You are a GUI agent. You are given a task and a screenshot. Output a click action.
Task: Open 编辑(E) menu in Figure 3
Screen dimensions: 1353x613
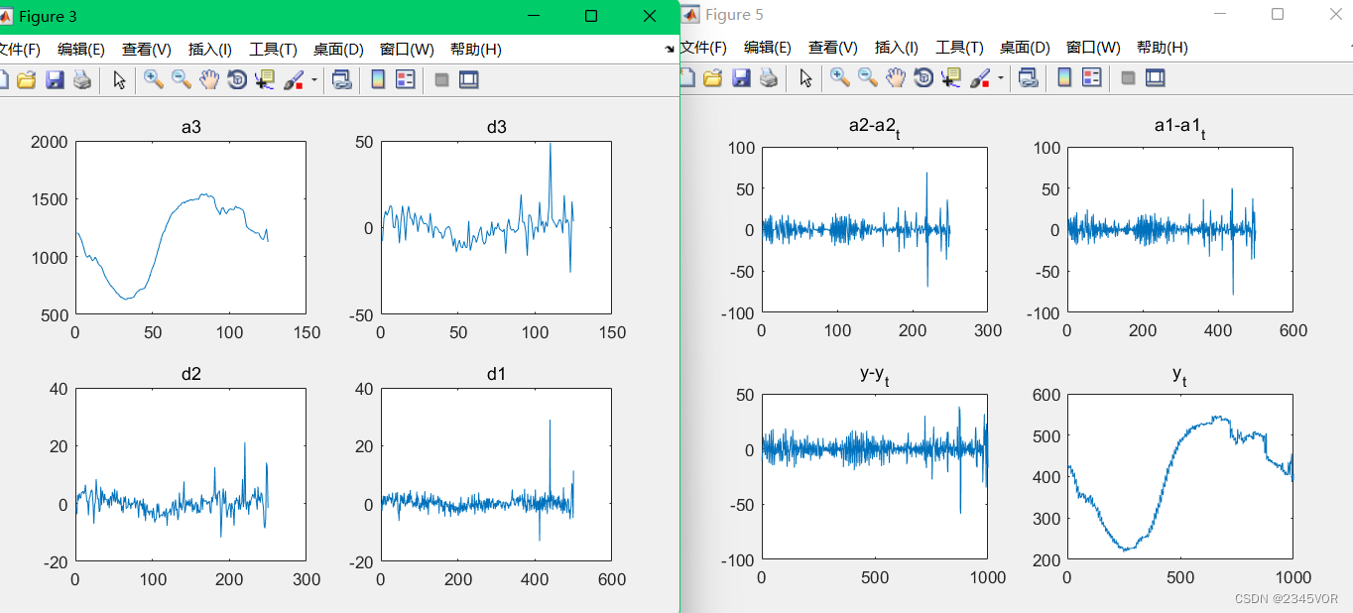(81, 50)
